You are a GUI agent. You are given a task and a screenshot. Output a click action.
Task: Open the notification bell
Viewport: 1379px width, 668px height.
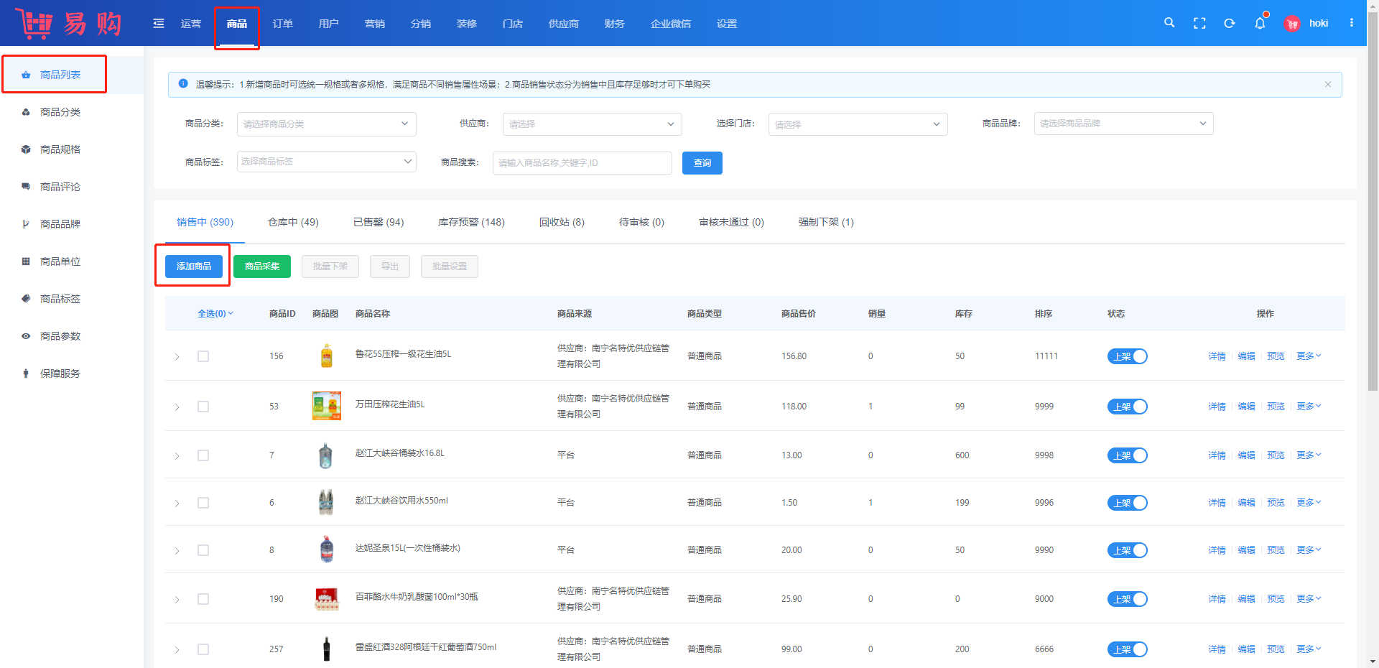tap(1260, 24)
